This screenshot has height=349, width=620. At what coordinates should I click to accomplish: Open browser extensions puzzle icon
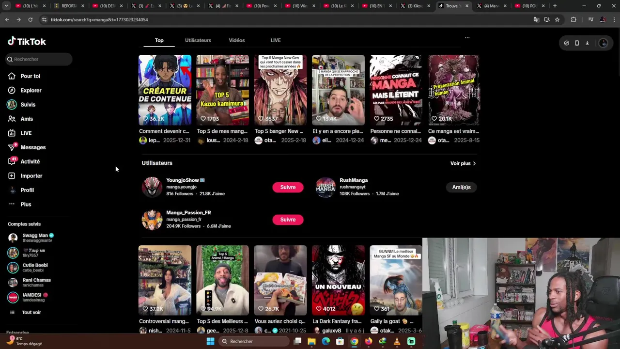(x=573, y=19)
